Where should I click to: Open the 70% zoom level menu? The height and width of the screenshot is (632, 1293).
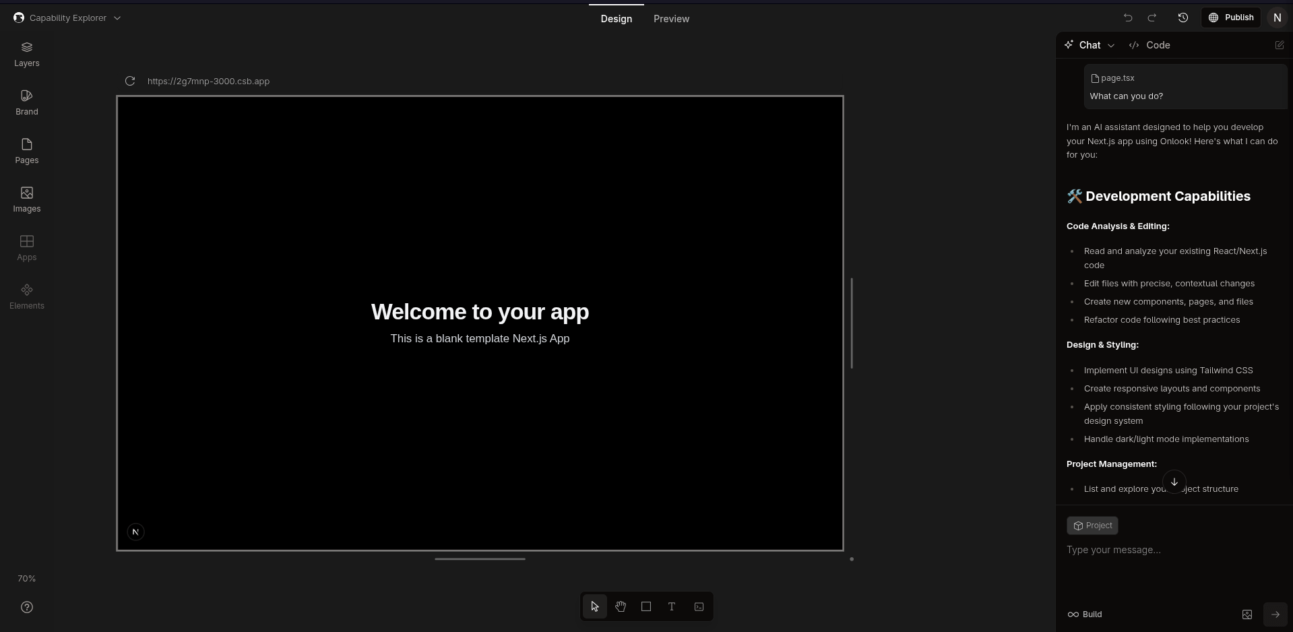tap(27, 579)
